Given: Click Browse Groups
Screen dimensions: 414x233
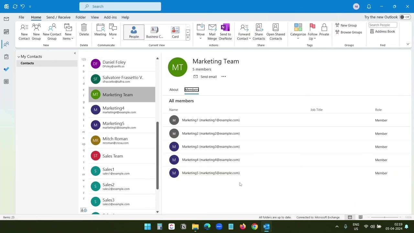Looking at the screenshot, I should tap(349, 32).
